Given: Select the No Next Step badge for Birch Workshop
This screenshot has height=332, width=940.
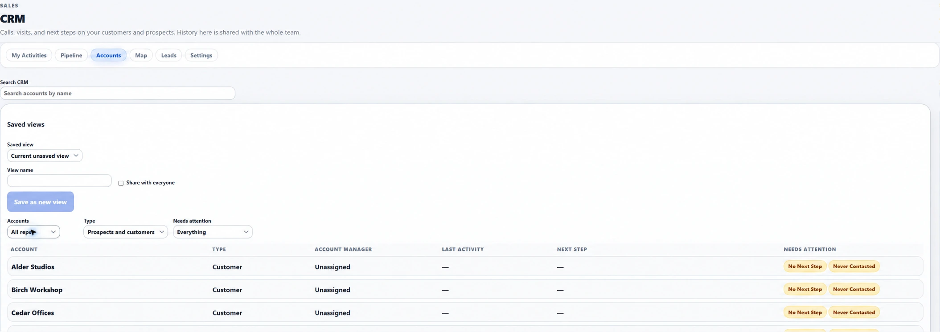Looking at the screenshot, I should [x=805, y=289].
